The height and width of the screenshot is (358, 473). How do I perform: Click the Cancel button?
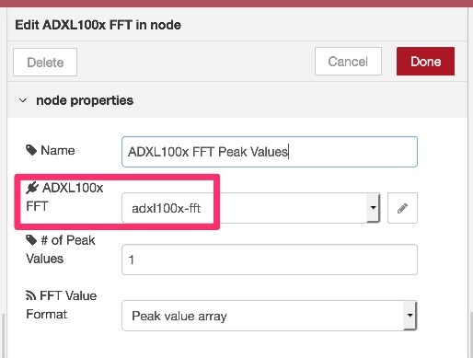click(x=348, y=62)
